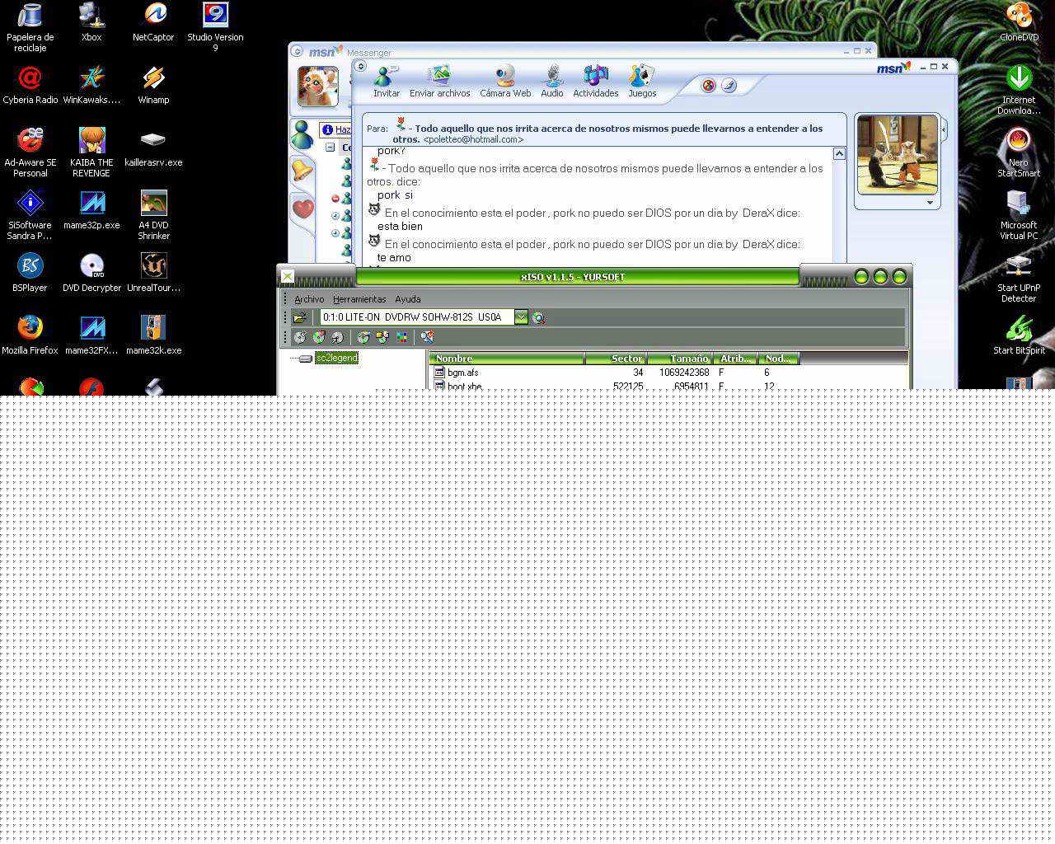The image size is (1055, 844).
Task: Launch Nero StartSmart shortcut
Action: point(1019,153)
